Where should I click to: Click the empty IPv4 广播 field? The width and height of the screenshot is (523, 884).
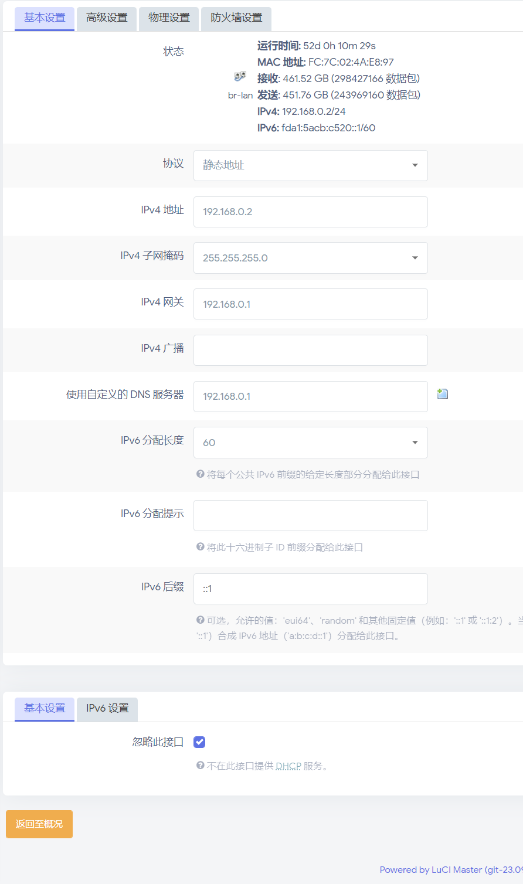(310, 350)
